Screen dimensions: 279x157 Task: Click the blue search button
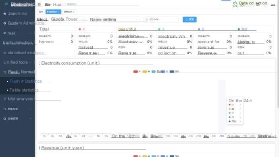pyautogui.click(x=189, y=19)
